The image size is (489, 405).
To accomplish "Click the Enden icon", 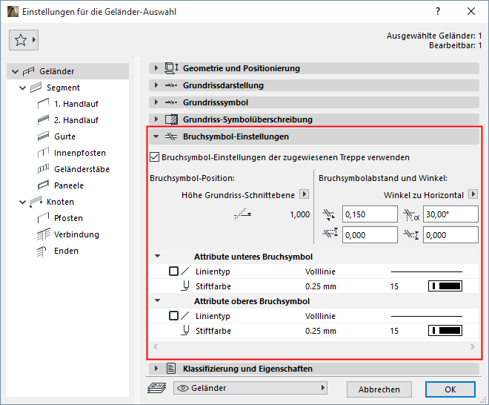I will pyautogui.click(x=41, y=251).
